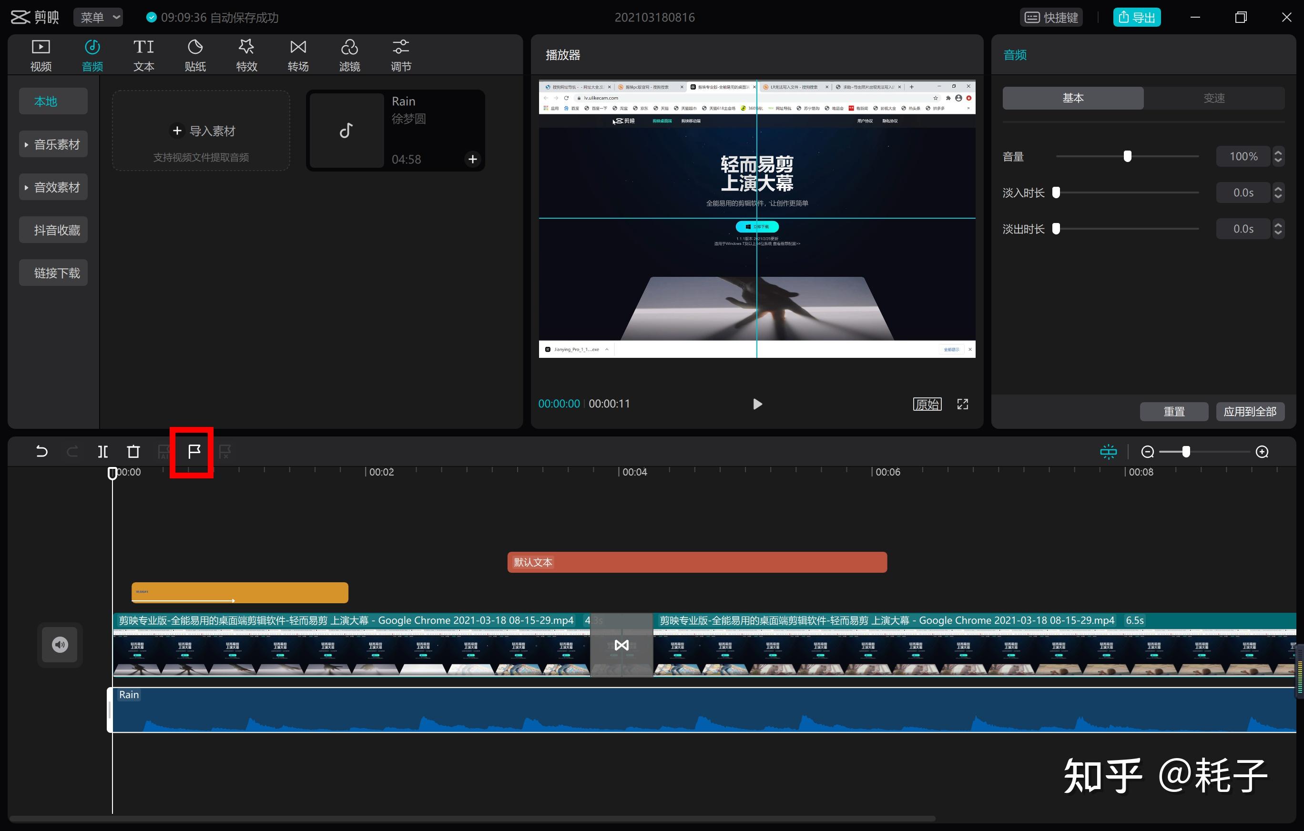Expand the 音乐素材 category
1304x831 pixels.
pos(53,144)
